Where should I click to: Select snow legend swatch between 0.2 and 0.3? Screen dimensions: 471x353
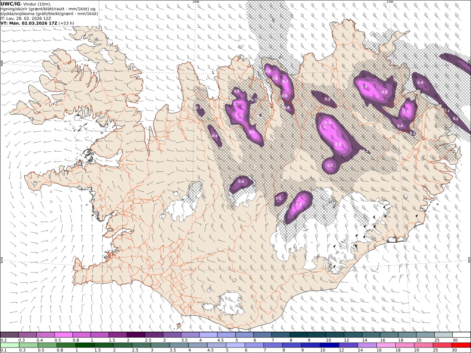[9, 335]
